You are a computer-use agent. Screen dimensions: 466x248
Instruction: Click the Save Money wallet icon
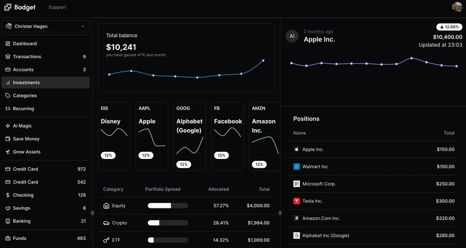(x=8, y=139)
